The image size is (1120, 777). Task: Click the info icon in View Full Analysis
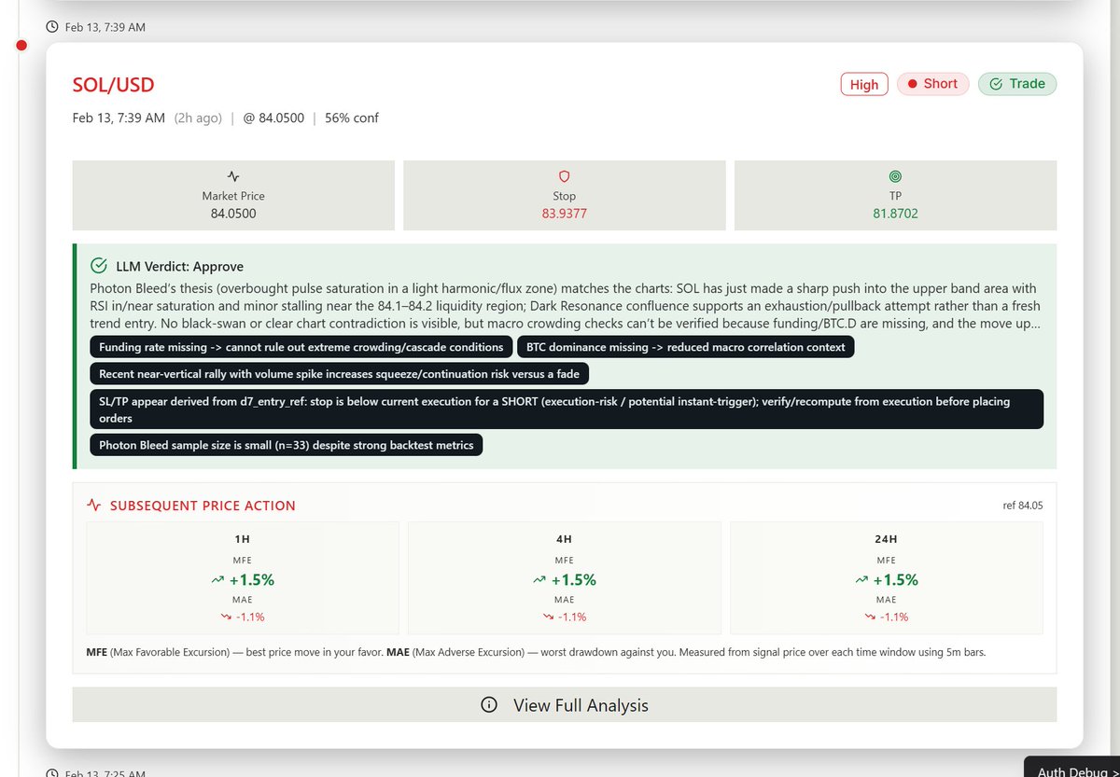pyautogui.click(x=488, y=705)
